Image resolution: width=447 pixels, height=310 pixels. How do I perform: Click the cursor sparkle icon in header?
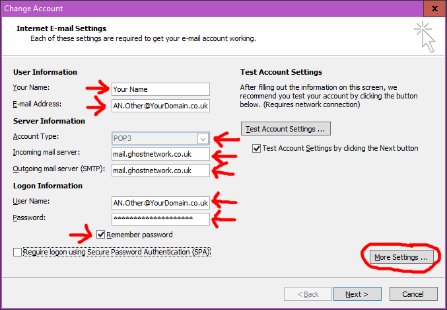tap(425, 36)
